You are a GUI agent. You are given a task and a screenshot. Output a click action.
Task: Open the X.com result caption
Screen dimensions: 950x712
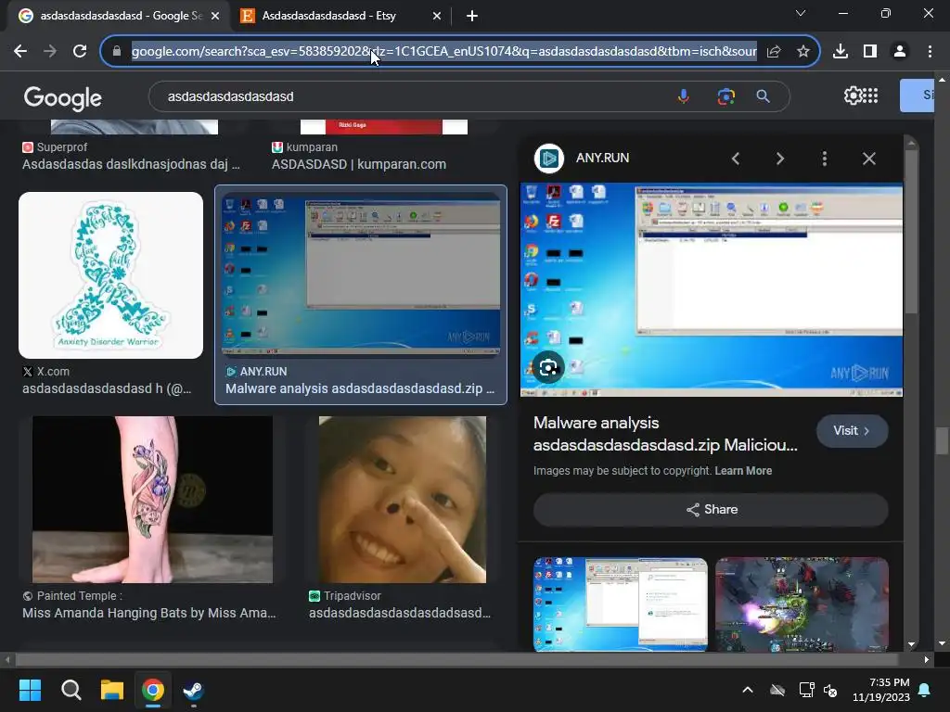coord(107,381)
